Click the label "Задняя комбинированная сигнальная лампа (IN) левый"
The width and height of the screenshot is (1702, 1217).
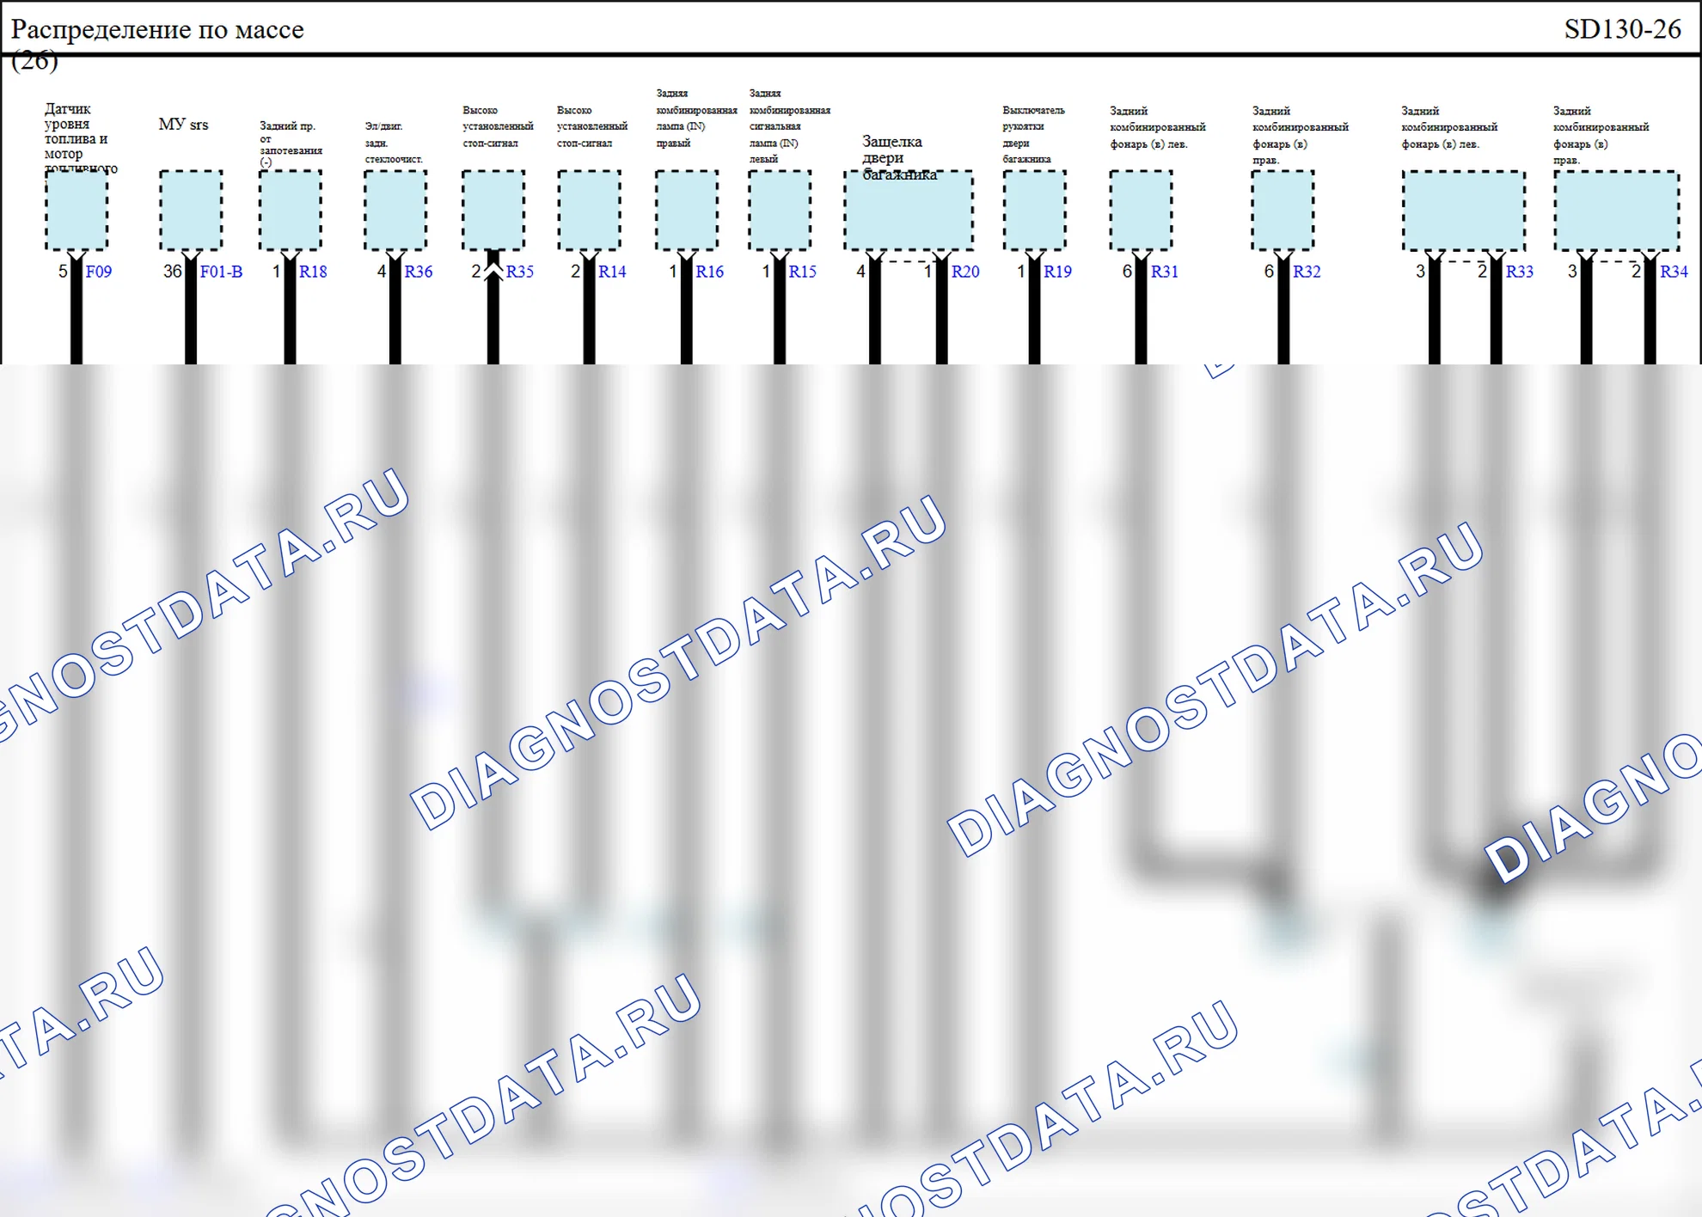[x=790, y=126]
